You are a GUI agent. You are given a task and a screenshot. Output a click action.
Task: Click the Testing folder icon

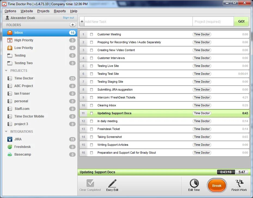[x=10, y=55]
